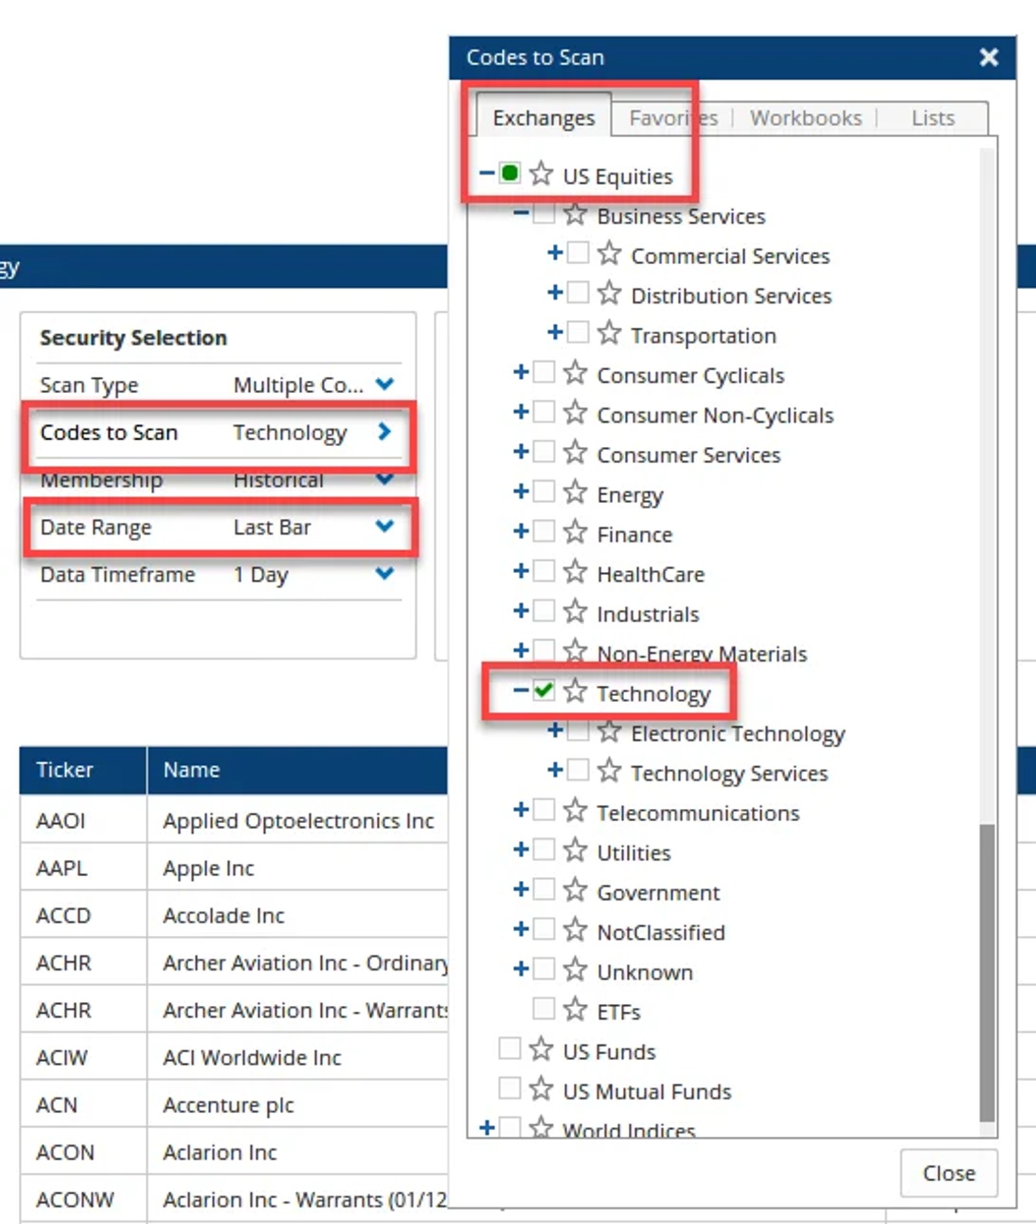Star the Telecommunications sector
Viewport: 1036px width, 1224px height.
575,810
